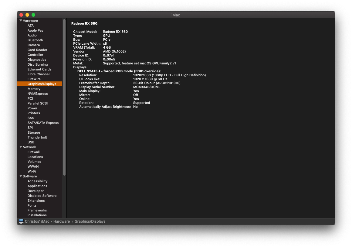Screen dimensions: 352x247
Task: Click the Radeon RX 560 heading
Action: click(85, 23)
